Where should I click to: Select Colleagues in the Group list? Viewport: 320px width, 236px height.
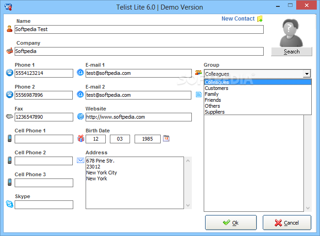[258, 82]
